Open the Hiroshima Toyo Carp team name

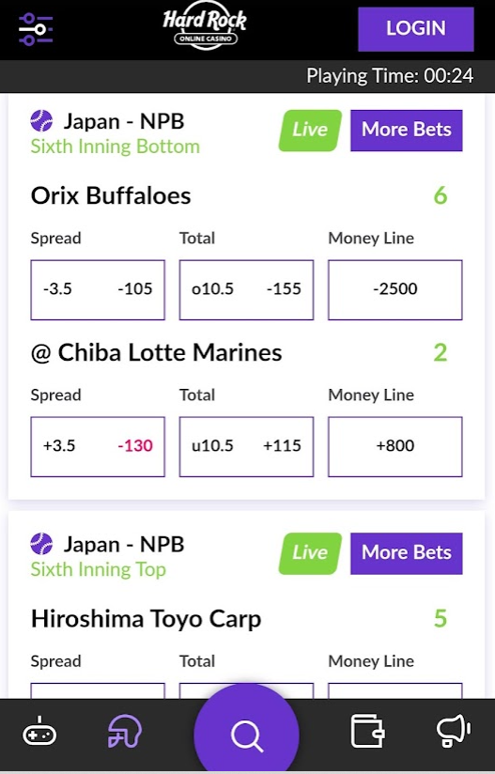(147, 619)
